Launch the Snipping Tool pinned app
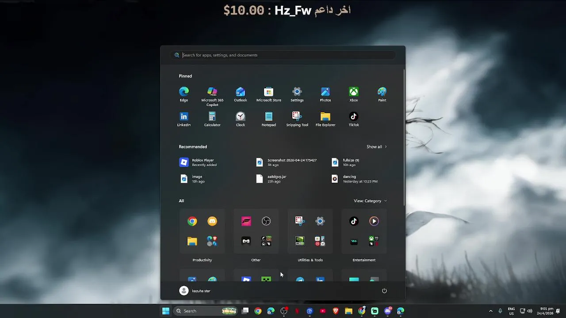 click(x=297, y=119)
